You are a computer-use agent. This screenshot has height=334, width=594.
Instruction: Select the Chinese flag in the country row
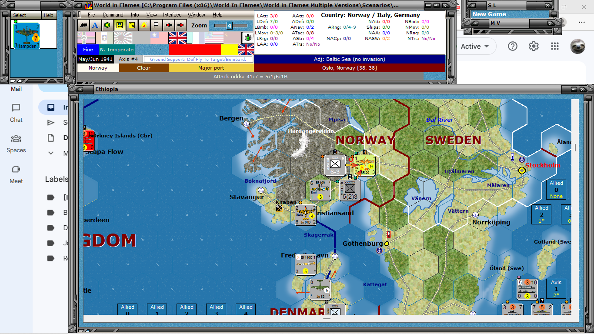(159, 38)
